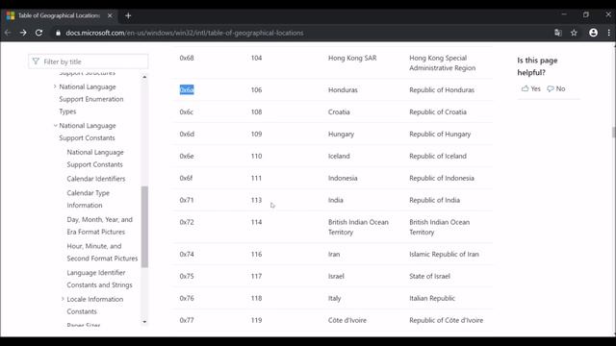Click the filter funnel icon
Viewport: 616px width, 346px height.
[x=36, y=62]
